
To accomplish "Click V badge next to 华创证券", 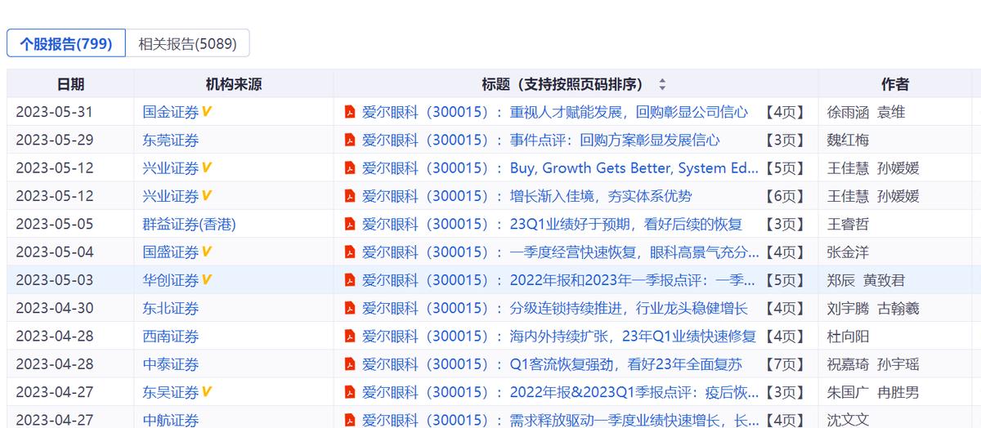I will click(207, 280).
